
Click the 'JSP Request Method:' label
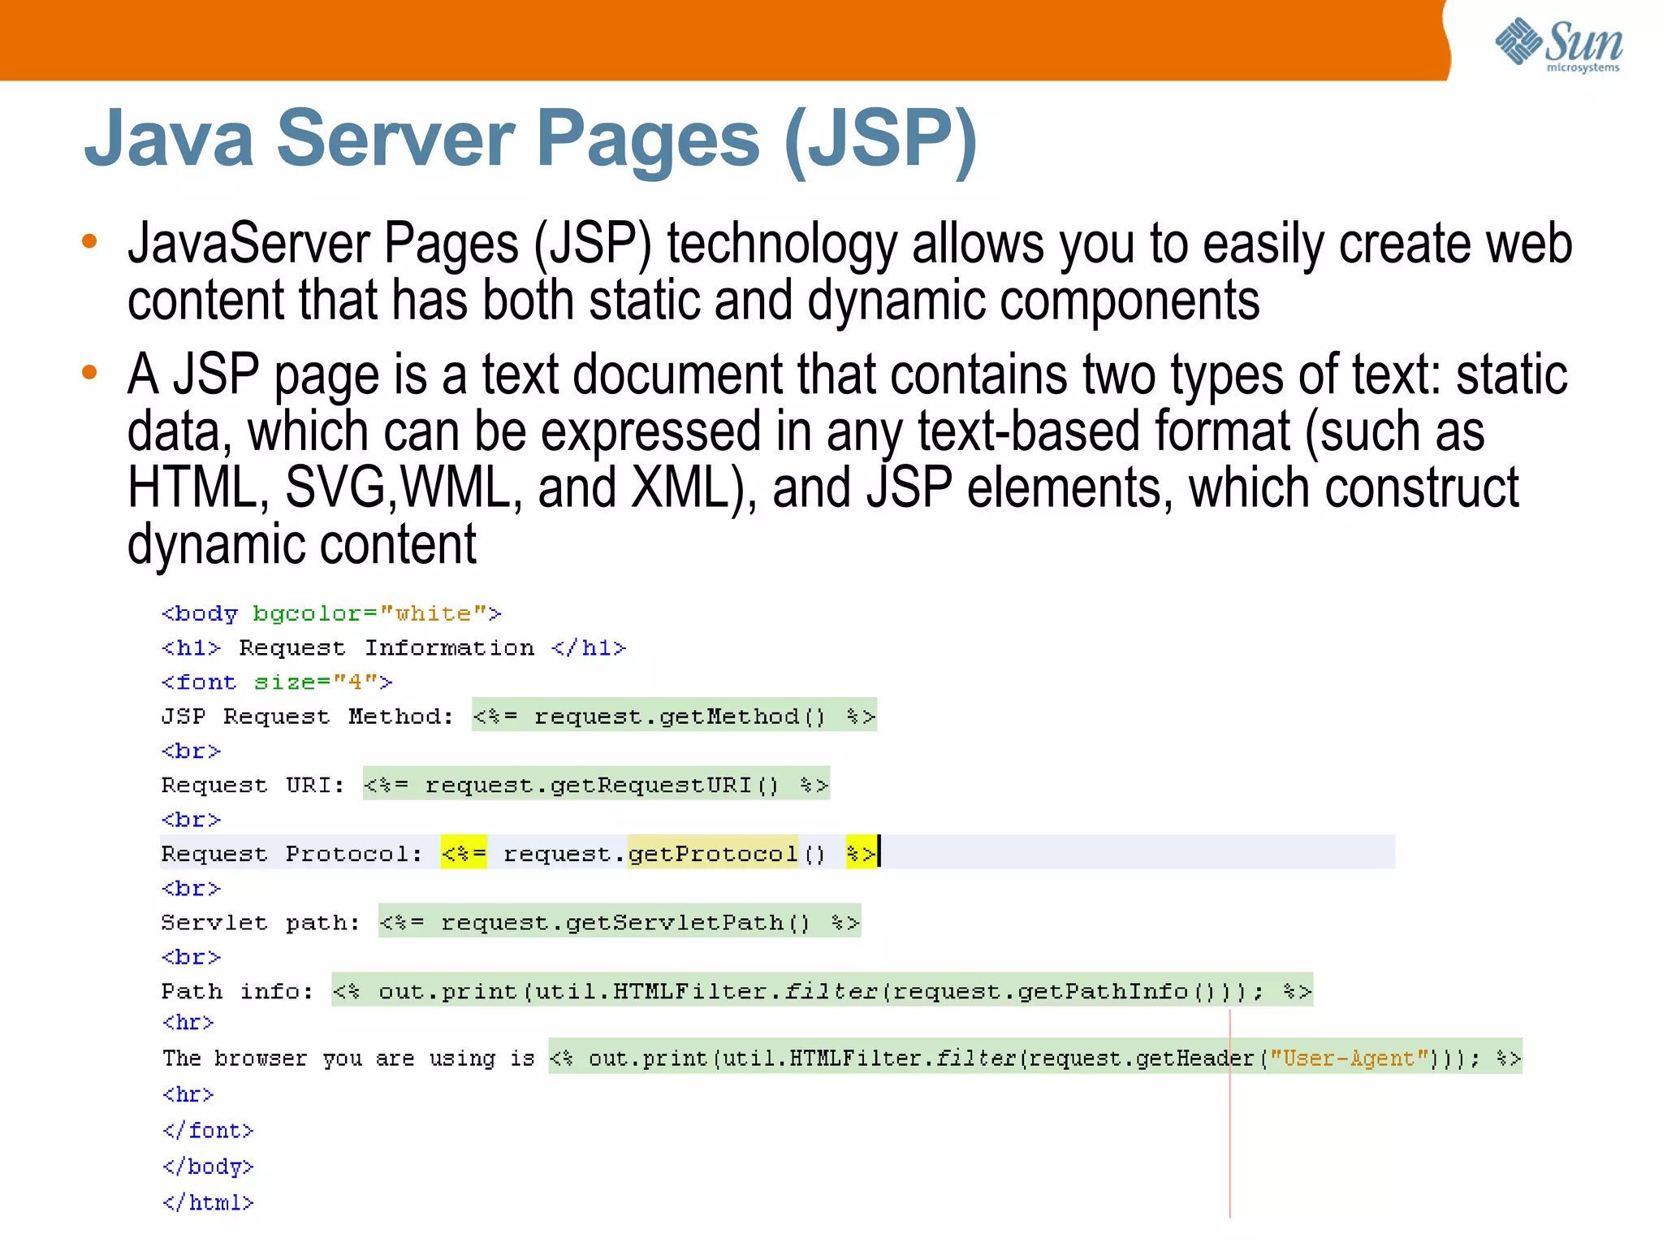[307, 717]
